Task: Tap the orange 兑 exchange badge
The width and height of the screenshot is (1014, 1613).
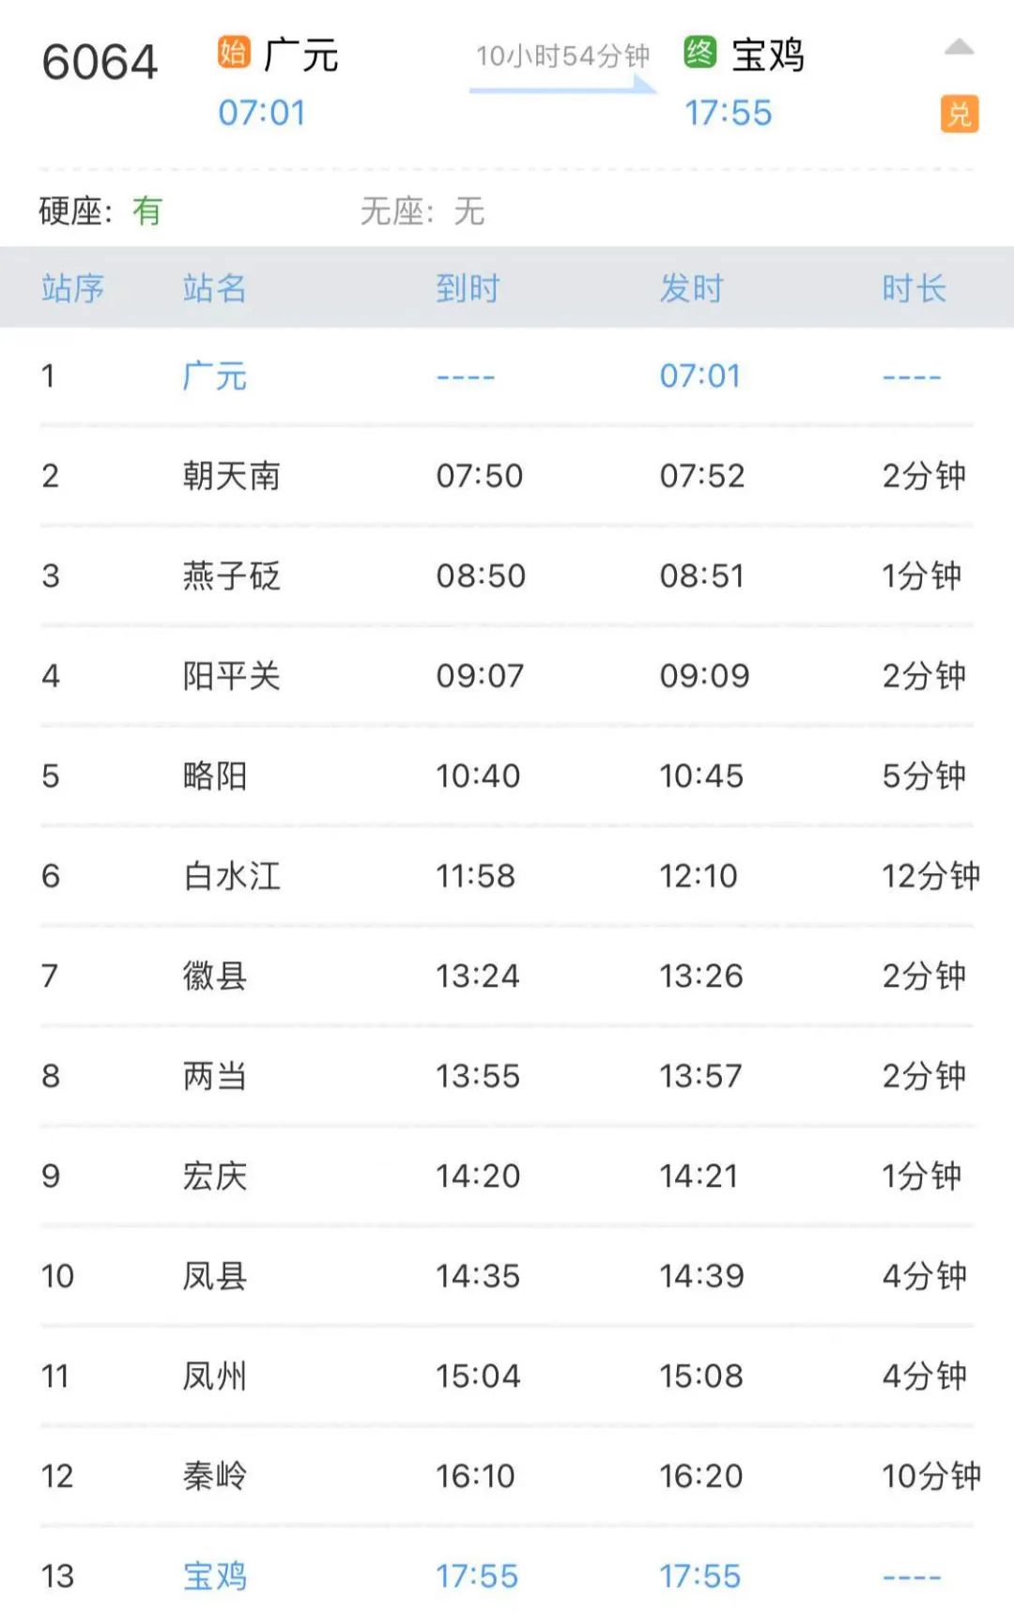Action: 959,115
